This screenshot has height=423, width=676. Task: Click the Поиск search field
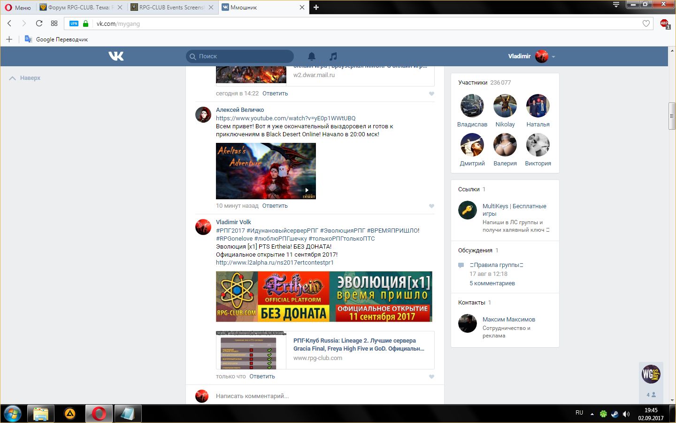click(x=240, y=56)
